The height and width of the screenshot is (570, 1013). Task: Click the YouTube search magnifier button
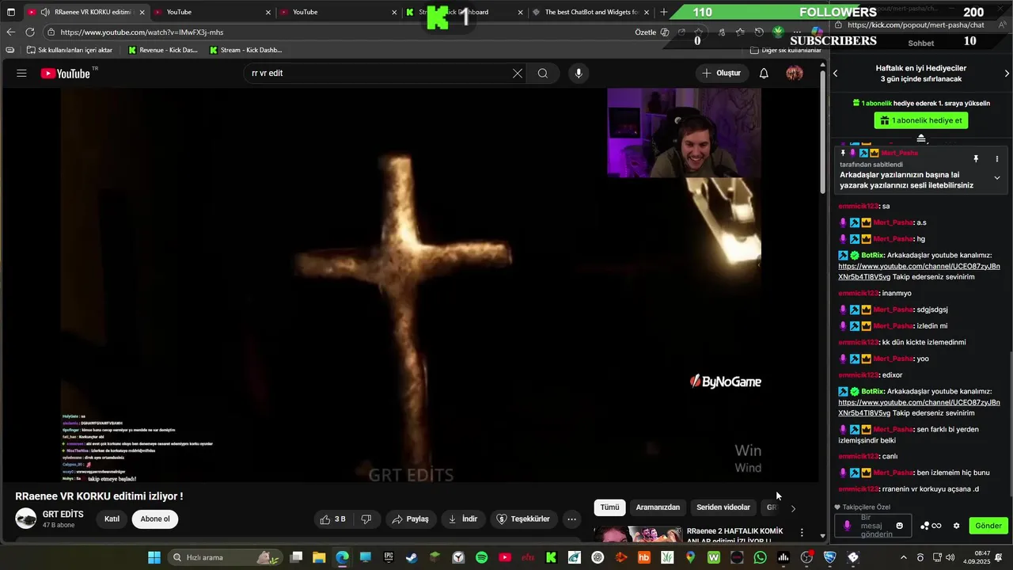pos(543,73)
